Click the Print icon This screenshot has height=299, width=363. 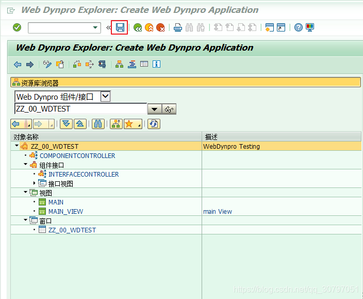177,27
